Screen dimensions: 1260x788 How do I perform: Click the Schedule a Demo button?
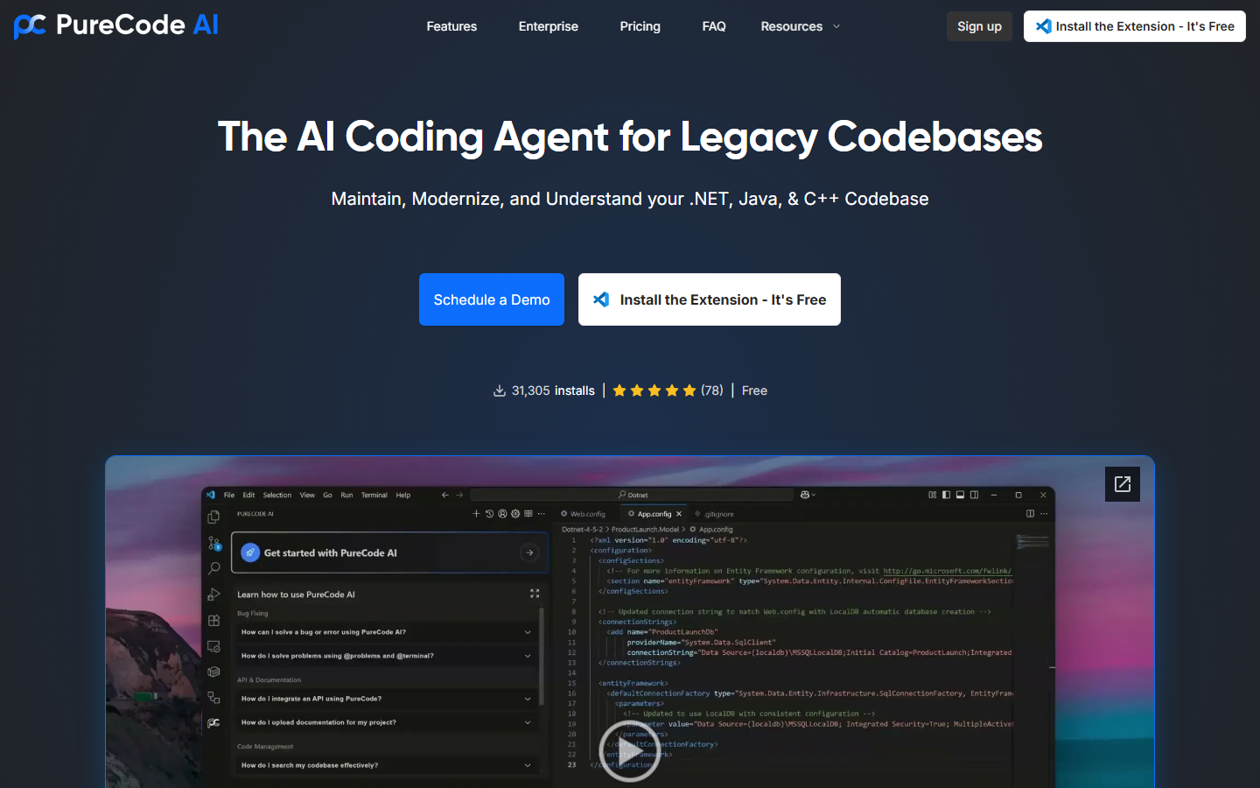click(492, 299)
